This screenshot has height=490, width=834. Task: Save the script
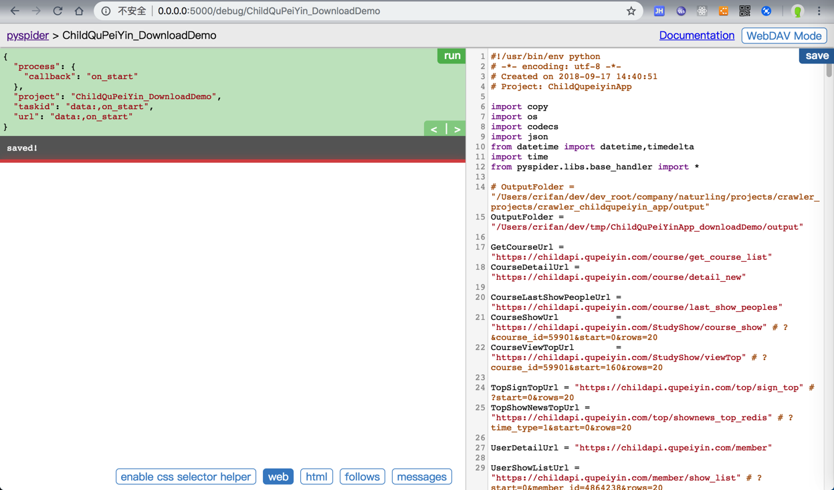tap(816, 56)
